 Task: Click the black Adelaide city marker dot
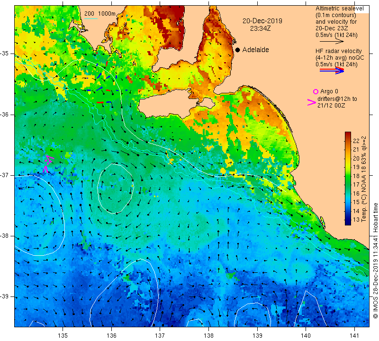(x=238, y=50)
